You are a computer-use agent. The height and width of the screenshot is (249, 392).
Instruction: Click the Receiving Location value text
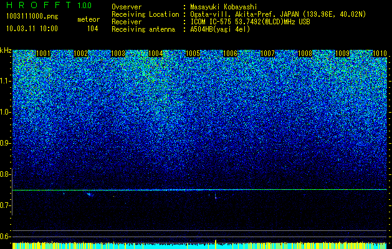point(278,14)
